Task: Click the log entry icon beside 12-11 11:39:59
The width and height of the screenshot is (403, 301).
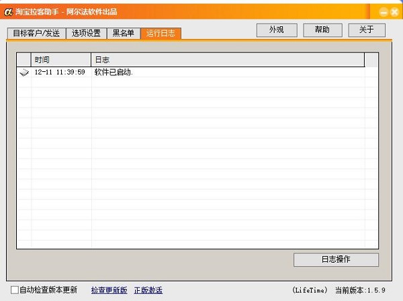Action: click(x=24, y=73)
